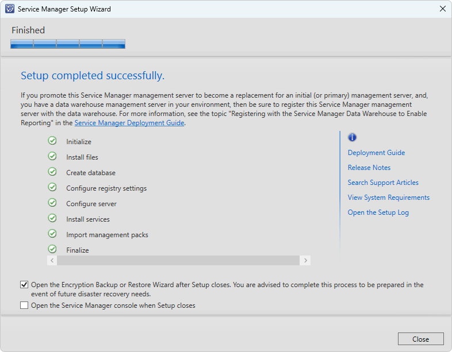452x352 pixels.
Task: Click the green checkmark beside Install files
Action: (52, 156)
